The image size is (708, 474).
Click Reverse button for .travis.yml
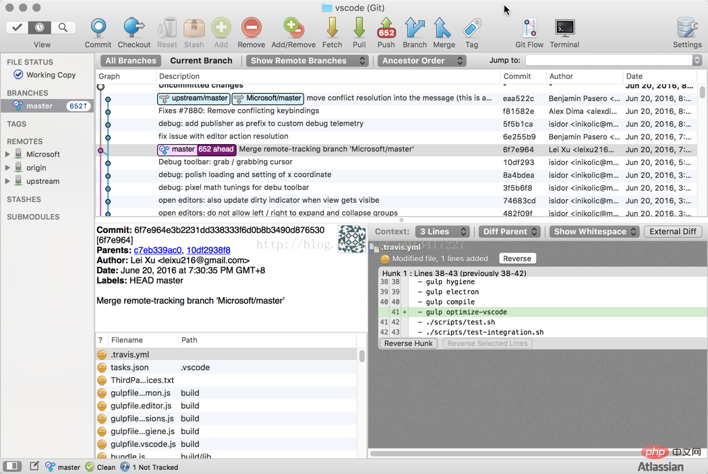pos(517,259)
